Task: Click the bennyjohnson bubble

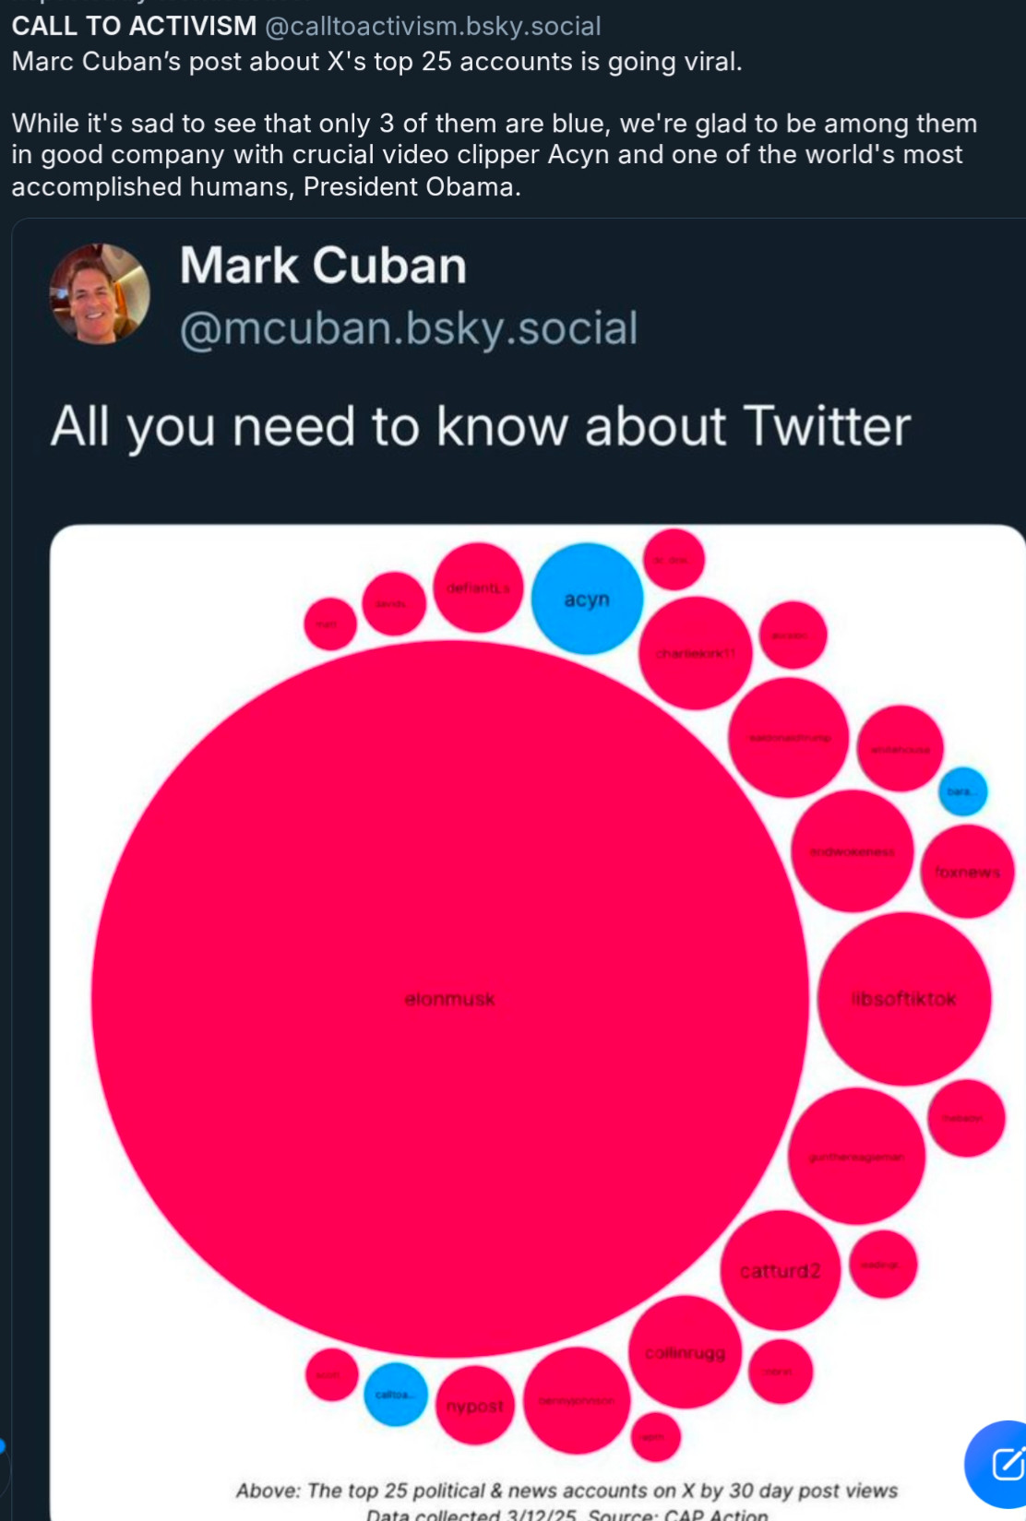Action: point(577,1400)
